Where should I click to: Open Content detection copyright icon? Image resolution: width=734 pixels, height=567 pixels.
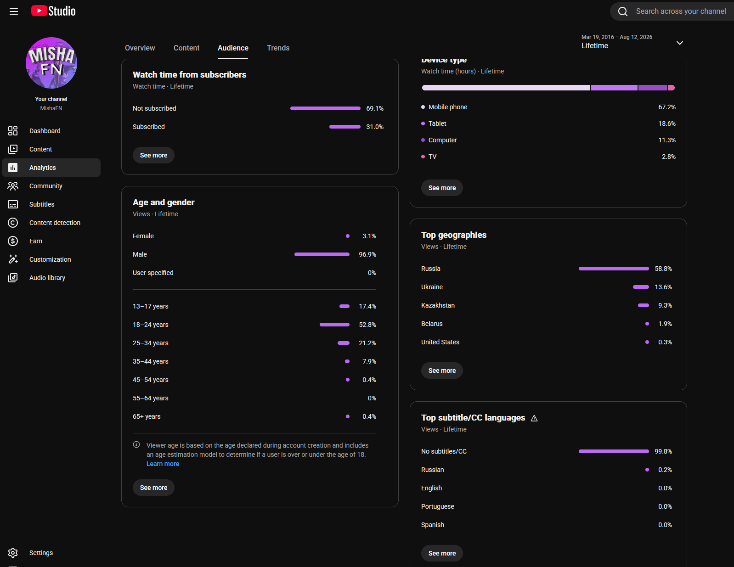[13, 223]
